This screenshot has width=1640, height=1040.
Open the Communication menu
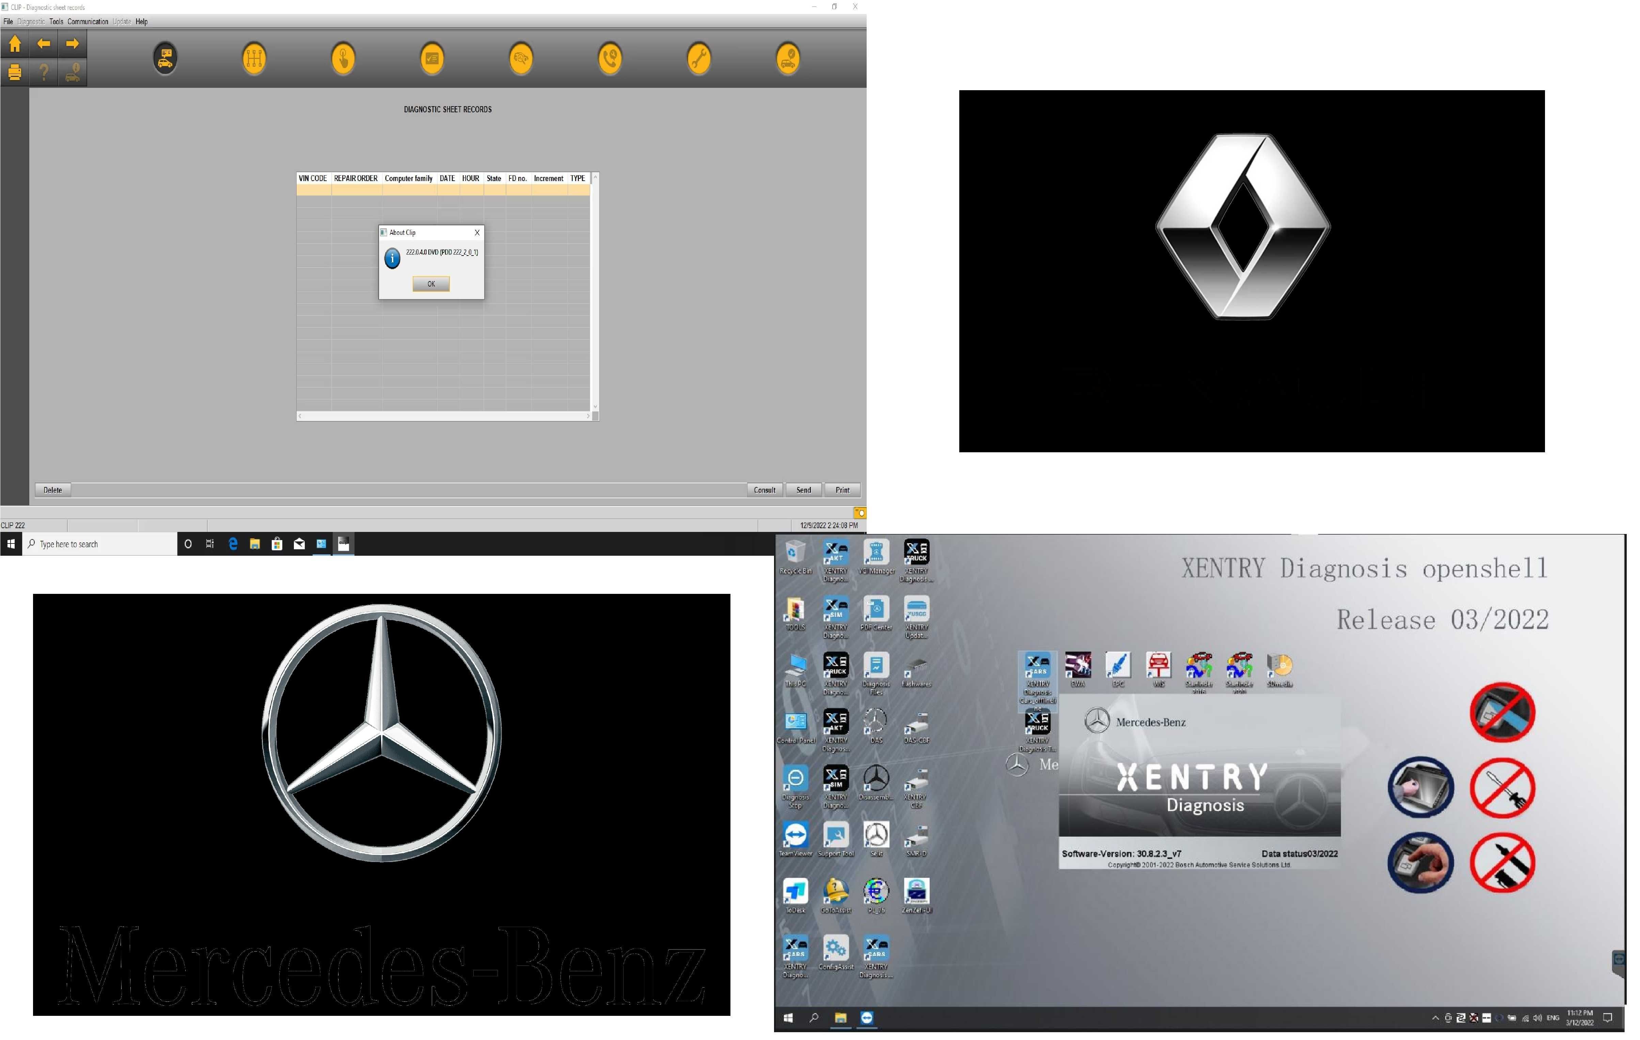pos(87,22)
